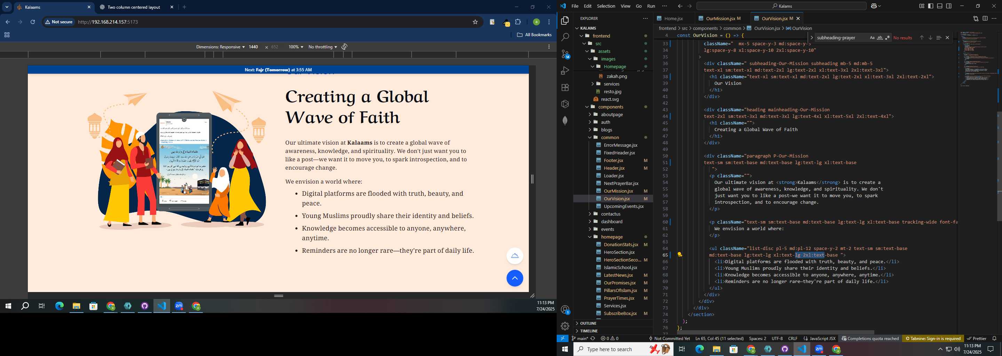Click Customize Layout icon in VS Code title bar
1002x356 pixels.
coord(922,6)
